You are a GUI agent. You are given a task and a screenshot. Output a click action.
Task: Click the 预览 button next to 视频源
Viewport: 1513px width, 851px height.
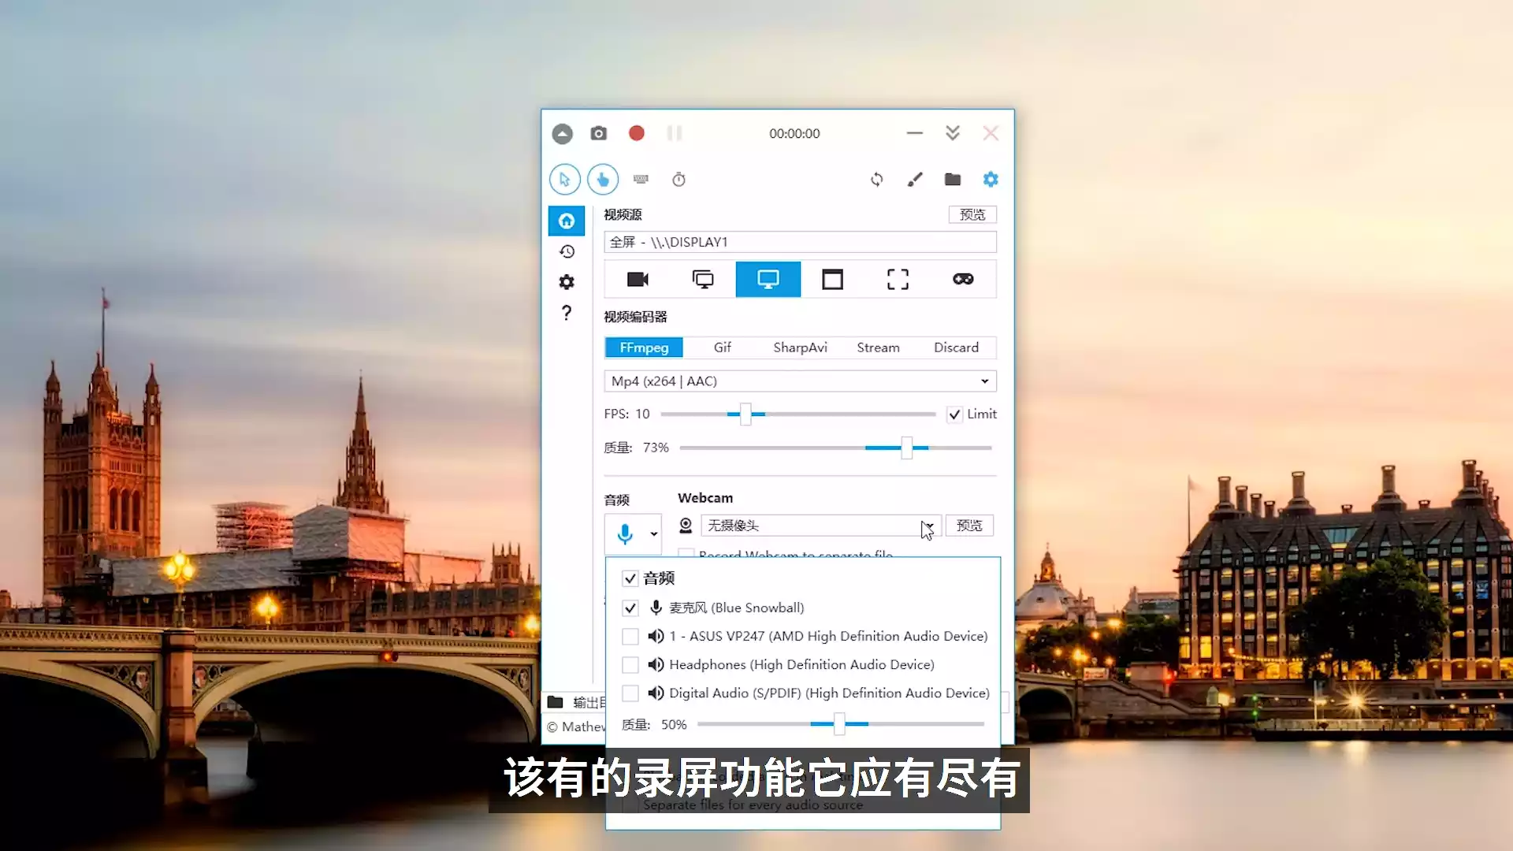972,214
